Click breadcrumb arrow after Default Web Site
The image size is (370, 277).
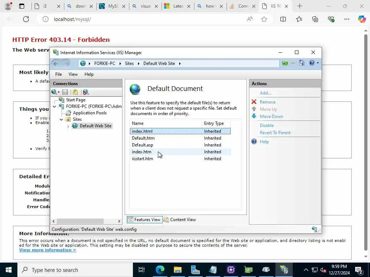(180, 63)
